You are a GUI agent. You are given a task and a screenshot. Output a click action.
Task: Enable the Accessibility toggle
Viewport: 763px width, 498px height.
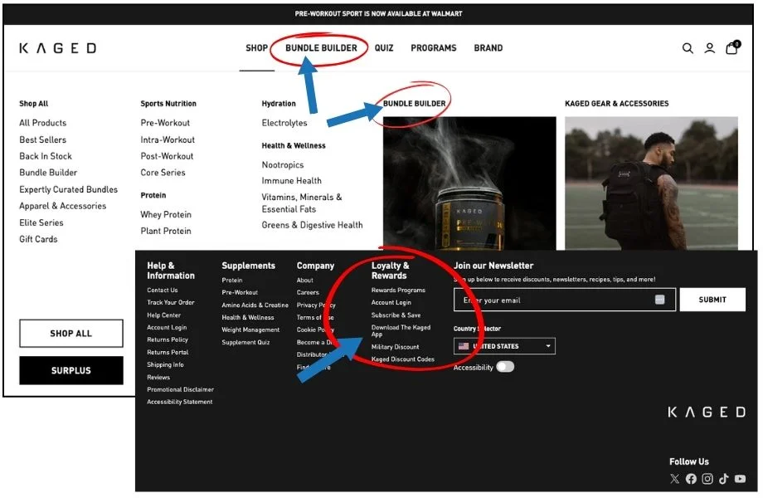[x=503, y=366]
